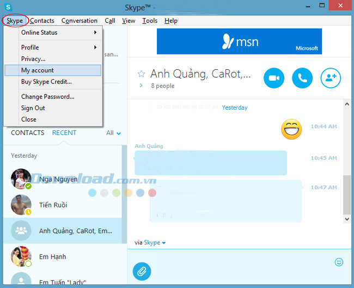Open the msn Microsoft banner ad
Viewport: 354px width, 288px height.
tap(239, 41)
